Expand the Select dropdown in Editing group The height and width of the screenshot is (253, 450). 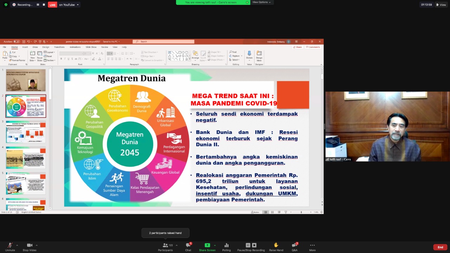coord(235,60)
